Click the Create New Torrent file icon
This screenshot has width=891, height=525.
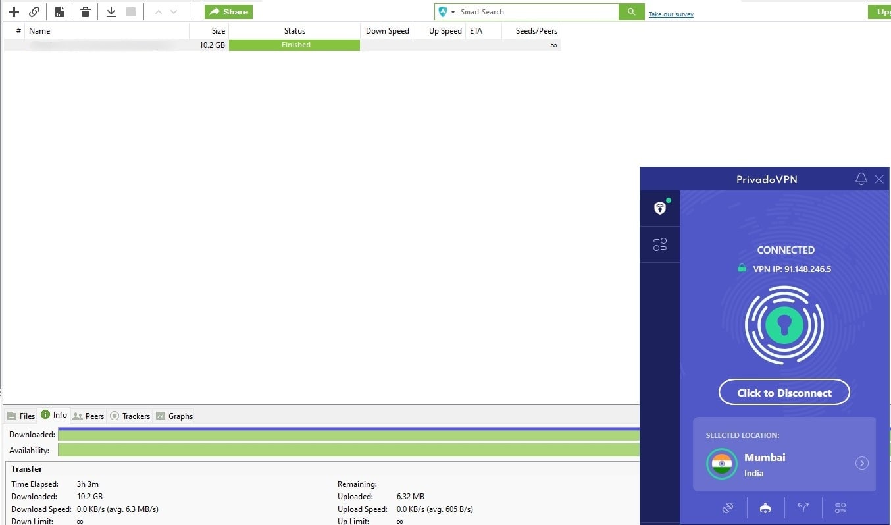click(x=60, y=12)
